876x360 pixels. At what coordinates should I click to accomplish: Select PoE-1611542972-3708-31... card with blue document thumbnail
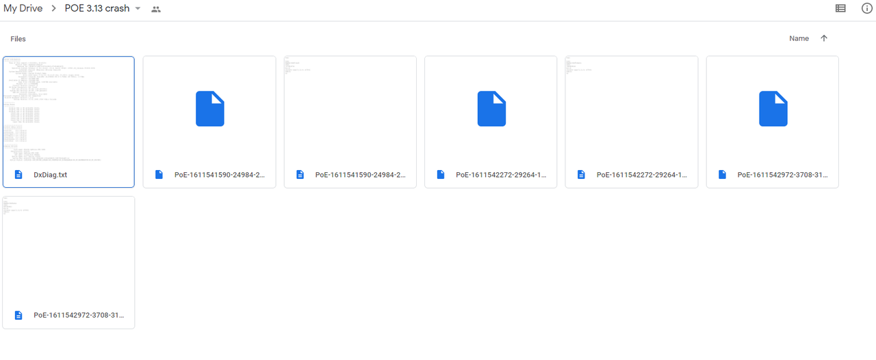tap(773, 122)
